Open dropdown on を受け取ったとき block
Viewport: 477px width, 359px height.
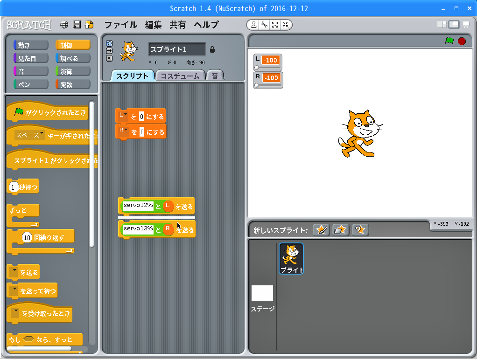15,313
